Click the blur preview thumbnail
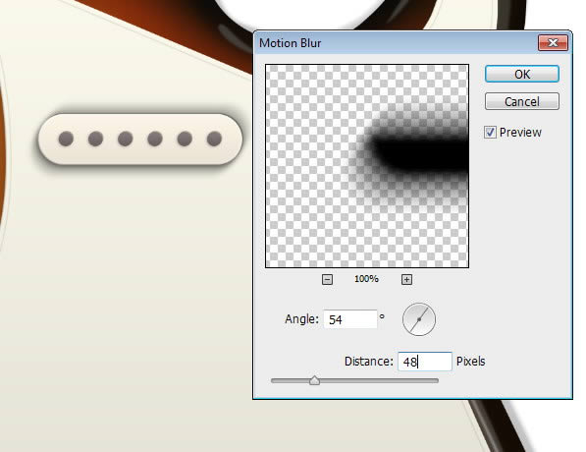Viewport: 586px width, 452px height. [x=367, y=166]
